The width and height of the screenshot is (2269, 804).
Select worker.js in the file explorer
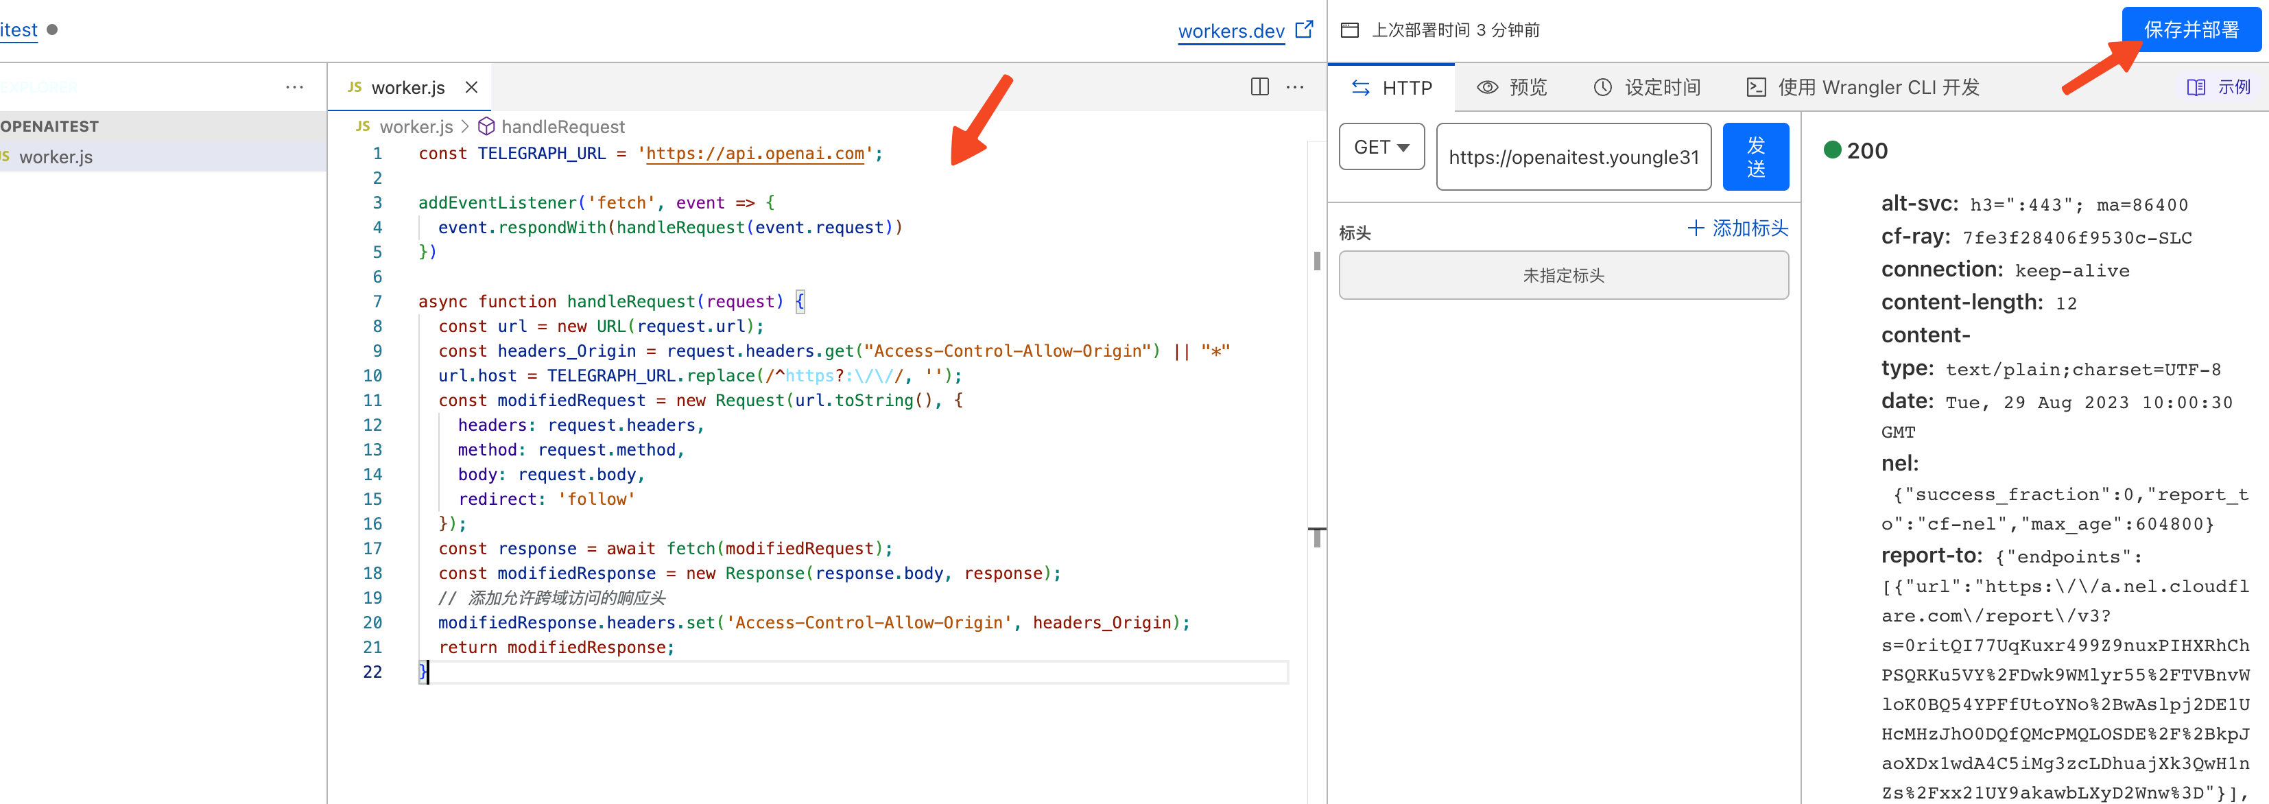[56, 156]
